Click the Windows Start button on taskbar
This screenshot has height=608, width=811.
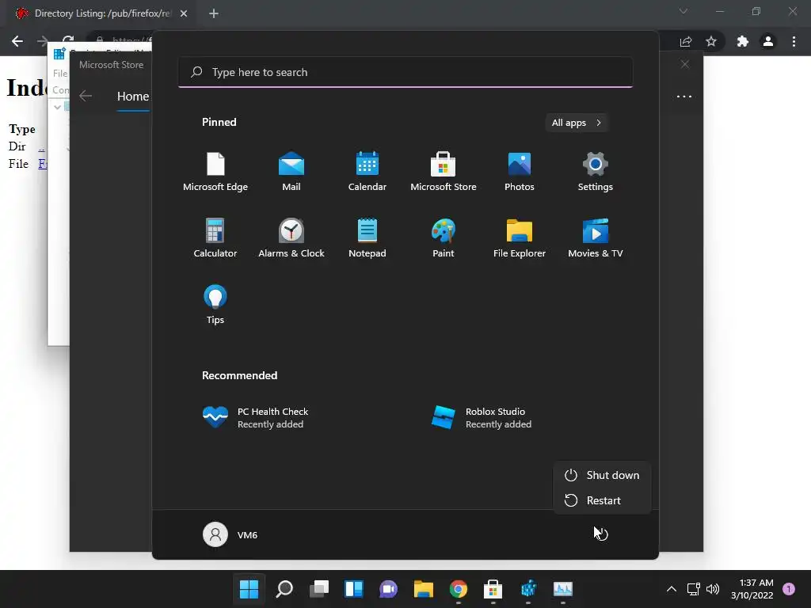coord(249,589)
